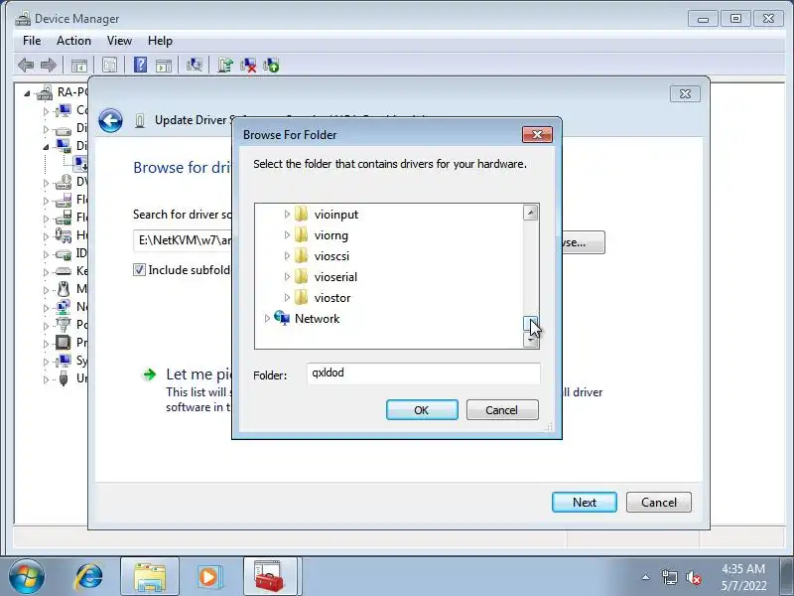
Task: Click the folder list scroll-down arrow
Action: tap(531, 340)
